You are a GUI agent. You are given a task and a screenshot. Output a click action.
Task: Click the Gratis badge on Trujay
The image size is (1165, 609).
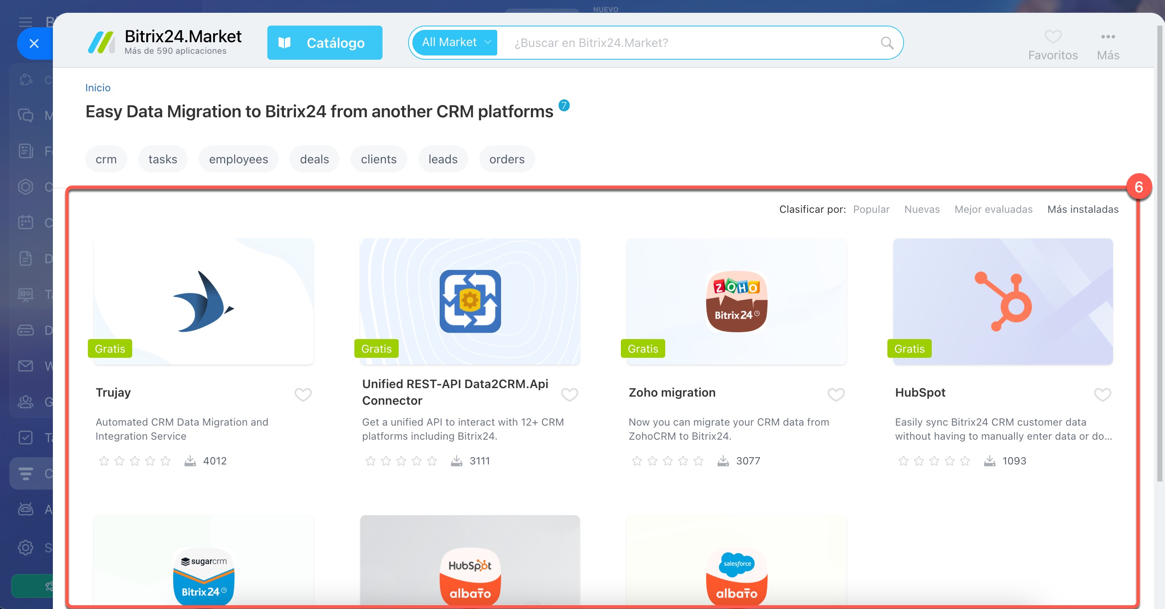pyautogui.click(x=110, y=348)
